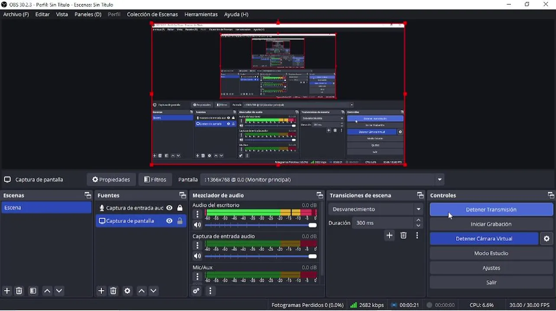
Task: Open audio mixer menu dots at bottom
Action: click(210, 291)
